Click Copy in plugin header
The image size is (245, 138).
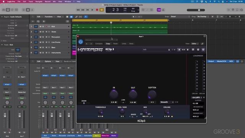(108, 44)
